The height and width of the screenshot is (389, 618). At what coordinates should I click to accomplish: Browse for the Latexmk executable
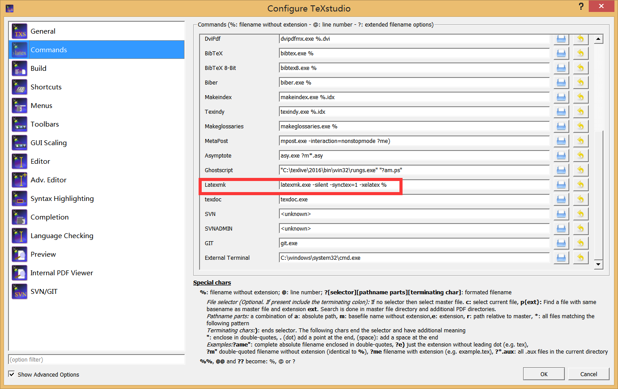pos(561,185)
